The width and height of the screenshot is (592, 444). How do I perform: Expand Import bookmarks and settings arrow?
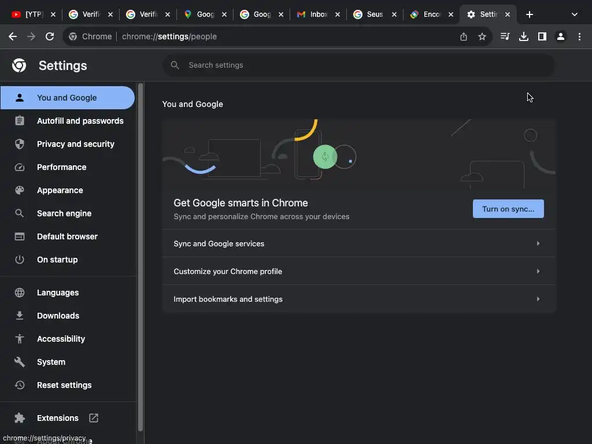538,299
